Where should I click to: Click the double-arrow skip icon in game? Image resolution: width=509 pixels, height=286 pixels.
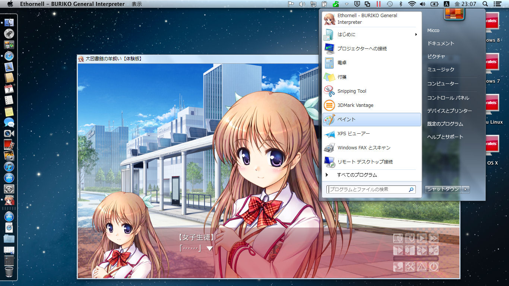pos(434,238)
